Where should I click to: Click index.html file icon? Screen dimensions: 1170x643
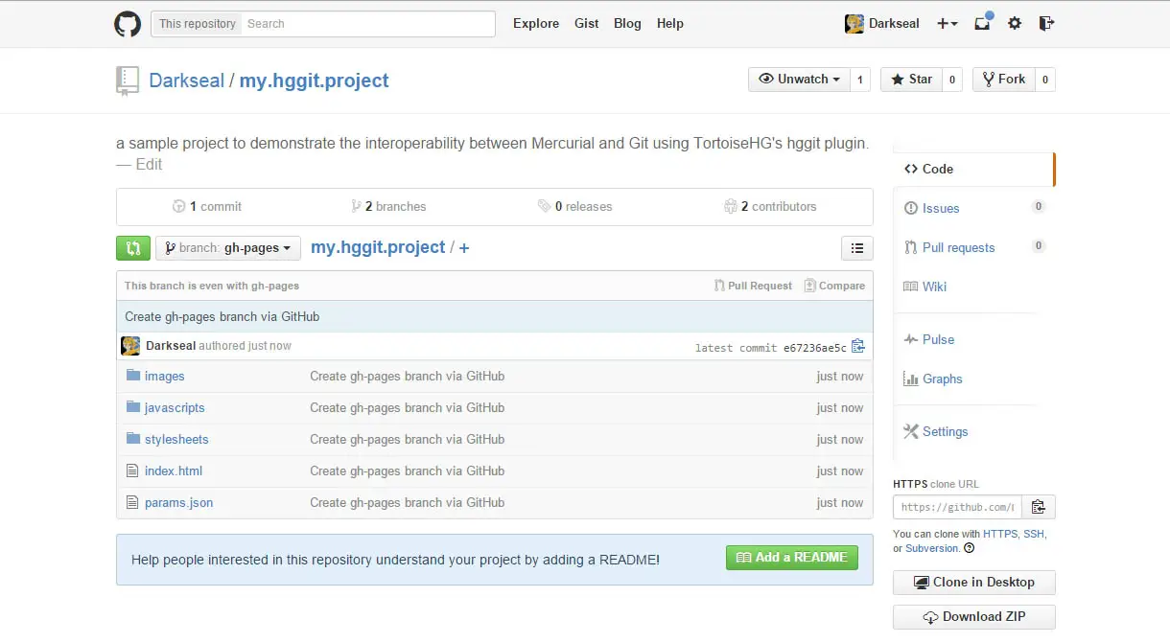[x=133, y=471]
